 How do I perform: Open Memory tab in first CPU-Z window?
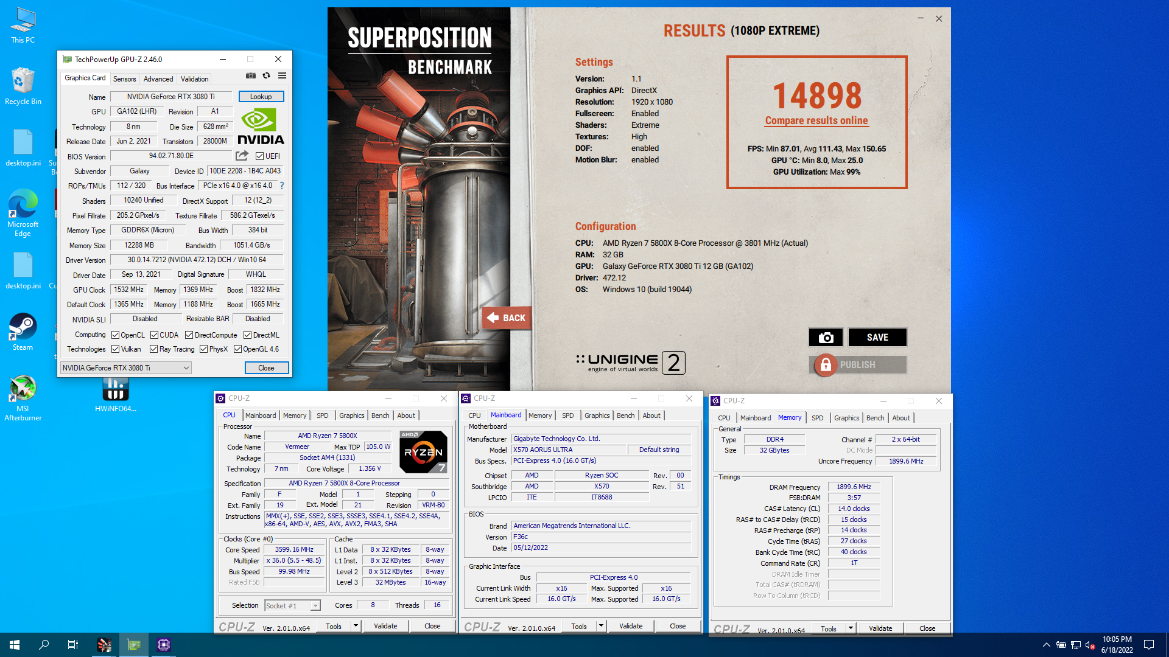295,415
